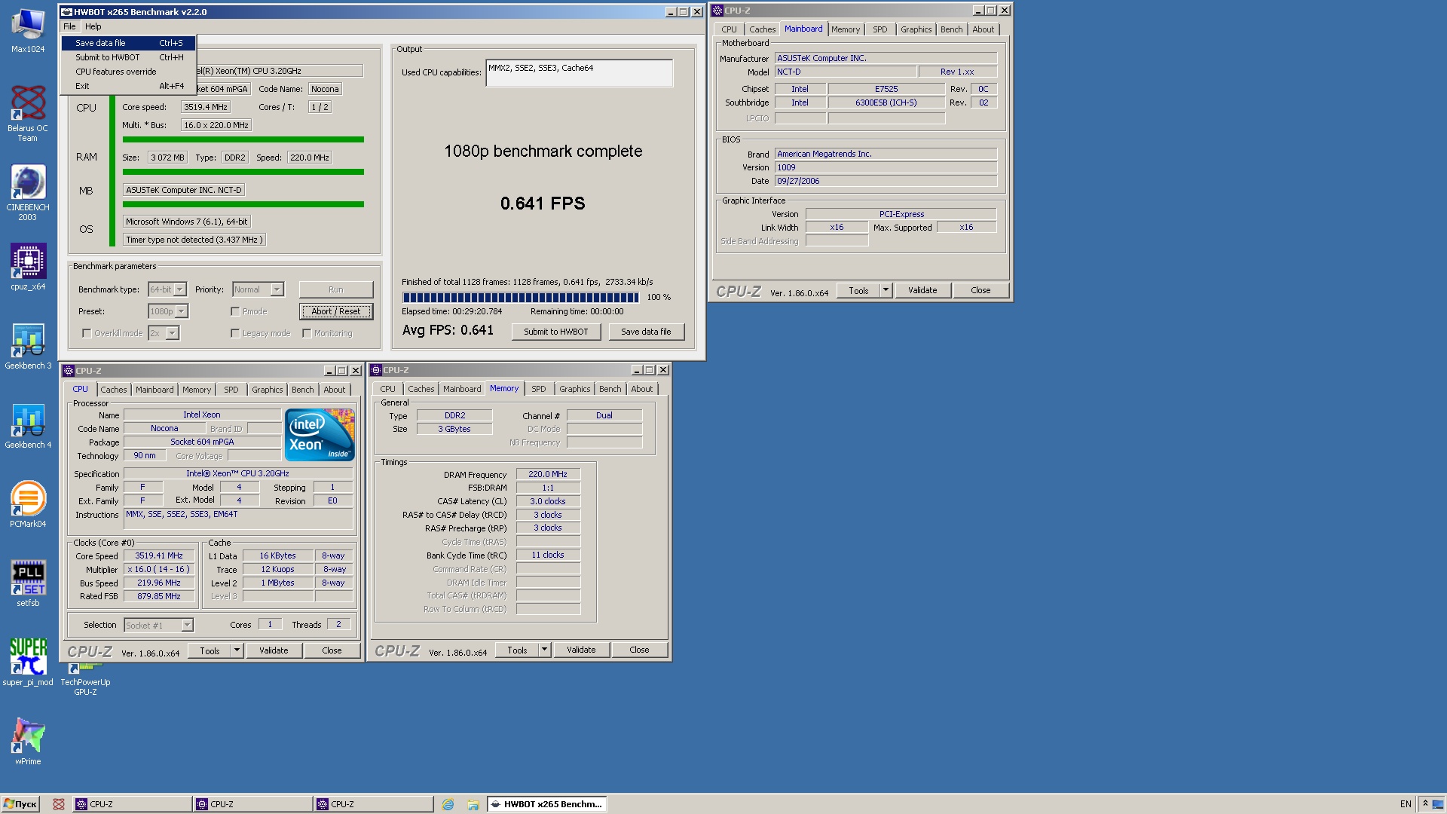Screen dimensions: 1447x814
Task: Open Overkill mode 2x dropdown
Action: pyautogui.click(x=164, y=333)
